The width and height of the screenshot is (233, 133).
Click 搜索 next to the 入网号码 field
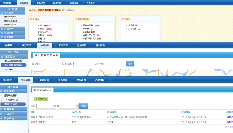pyautogui.click(x=130, y=64)
